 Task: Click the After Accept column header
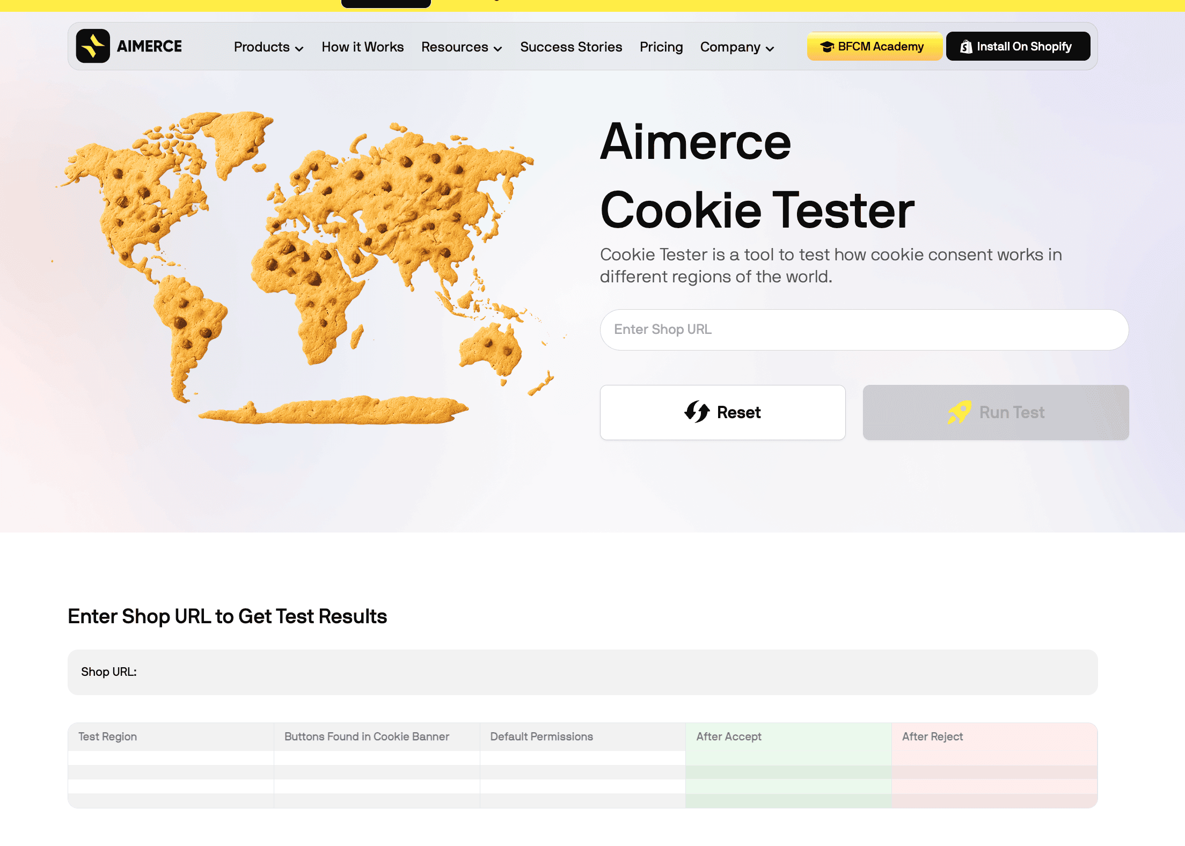(x=728, y=736)
